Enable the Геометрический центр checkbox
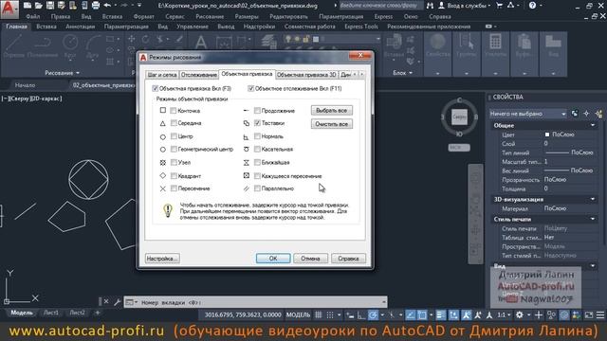 (174, 149)
